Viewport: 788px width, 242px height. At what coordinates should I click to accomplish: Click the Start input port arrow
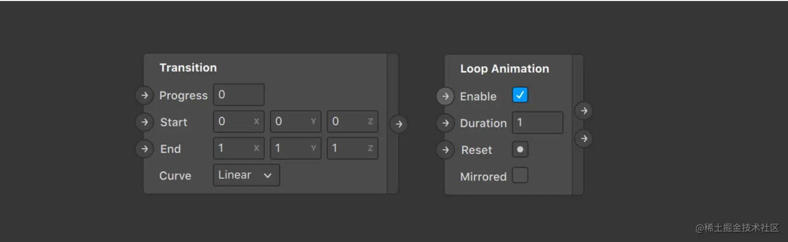pyautogui.click(x=144, y=122)
